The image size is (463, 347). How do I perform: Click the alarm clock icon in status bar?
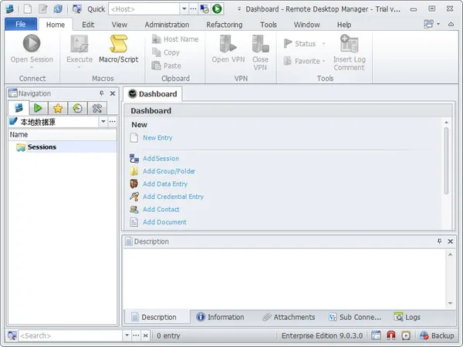[x=406, y=335]
